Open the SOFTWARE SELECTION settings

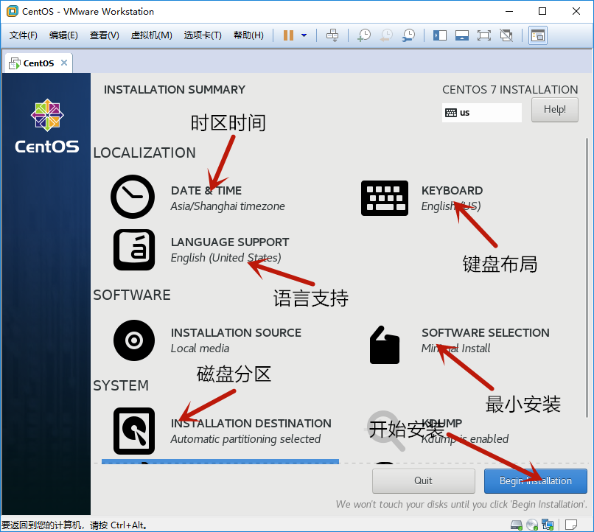click(485, 332)
